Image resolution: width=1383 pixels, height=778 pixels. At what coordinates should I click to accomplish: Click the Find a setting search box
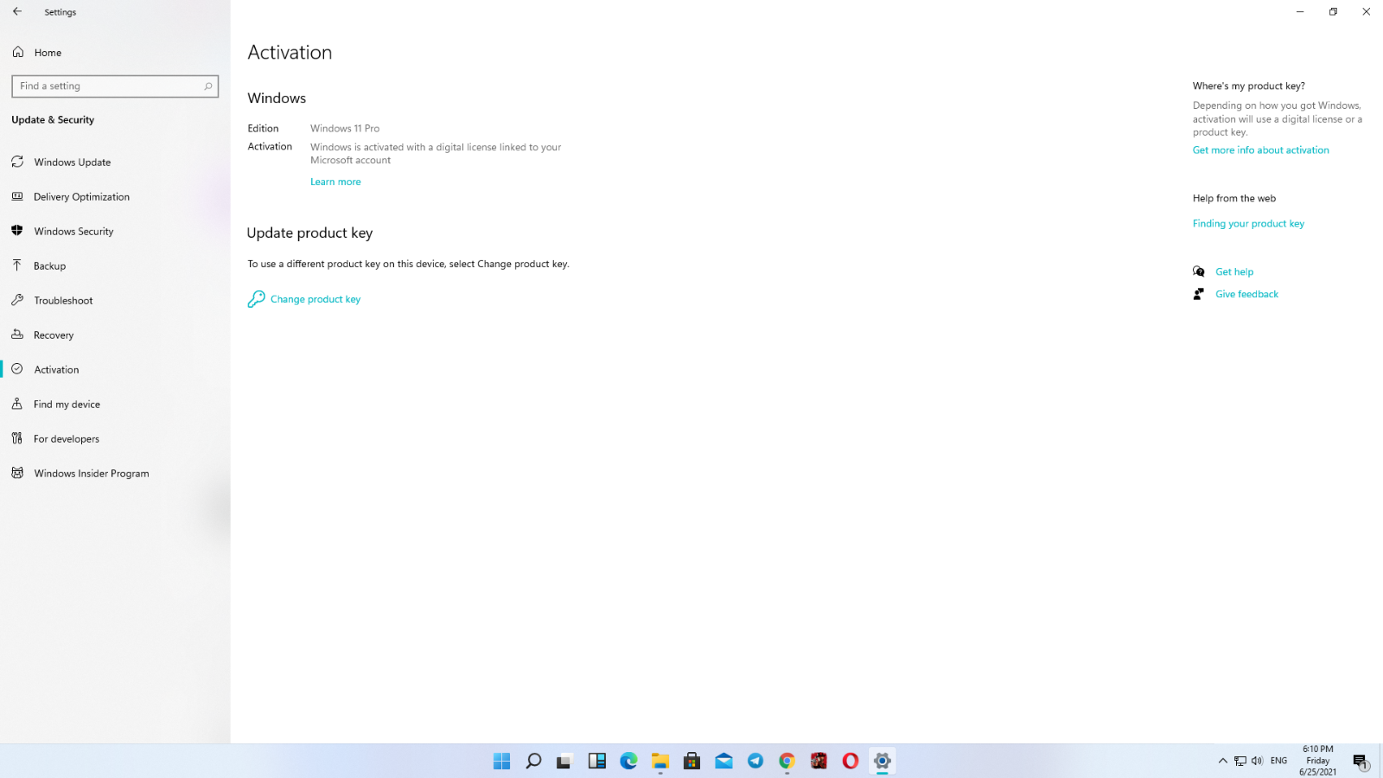click(115, 86)
